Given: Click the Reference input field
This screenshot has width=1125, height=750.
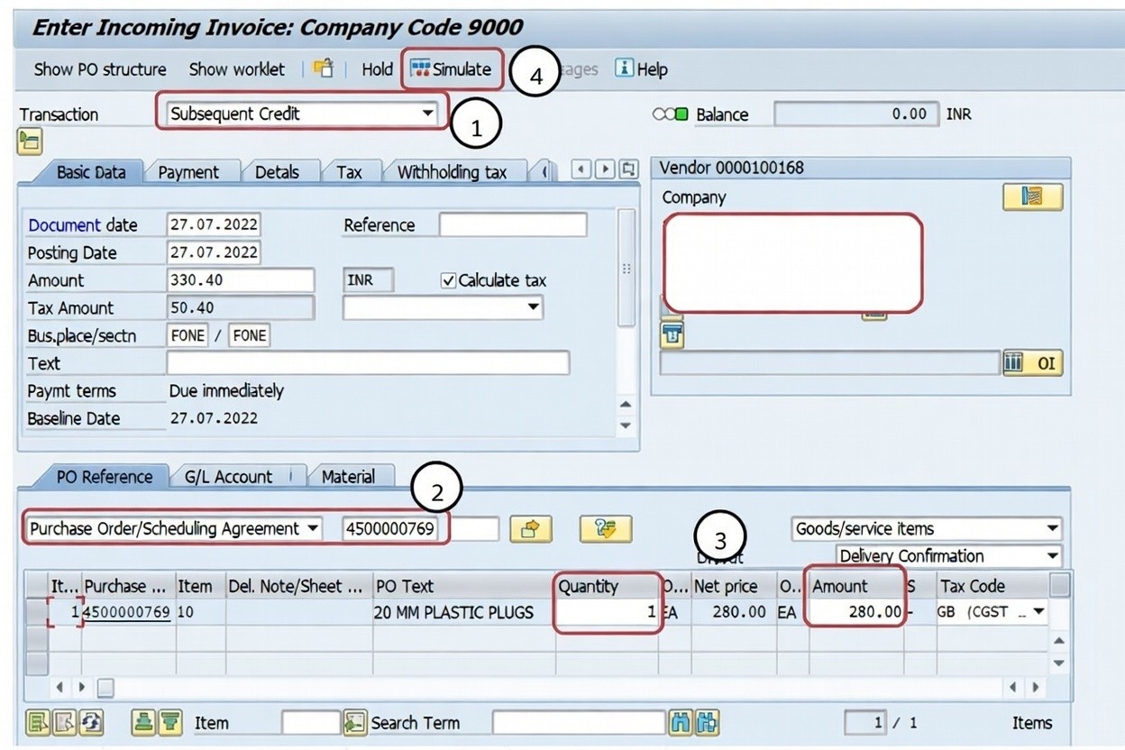Looking at the screenshot, I should [512, 225].
